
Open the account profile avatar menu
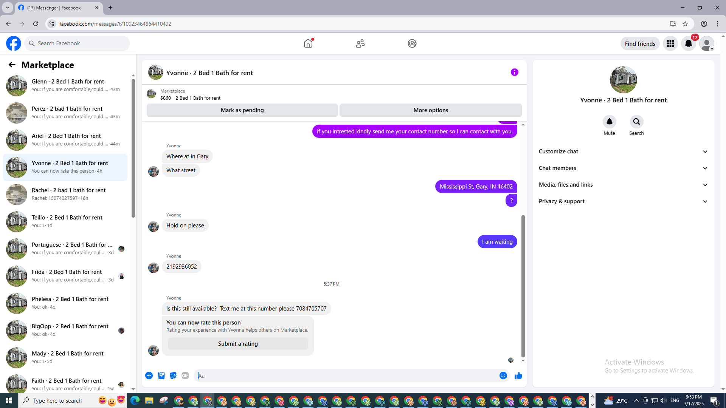(707, 43)
